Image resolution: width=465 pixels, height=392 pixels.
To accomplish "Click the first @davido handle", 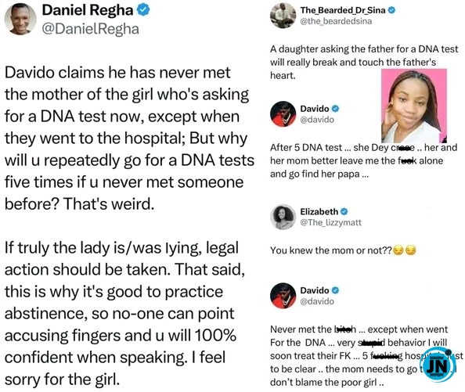I will coord(317,120).
